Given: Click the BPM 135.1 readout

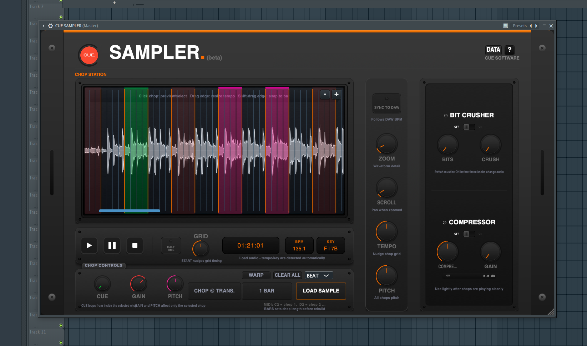Looking at the screenshot, I should point(299,245).
